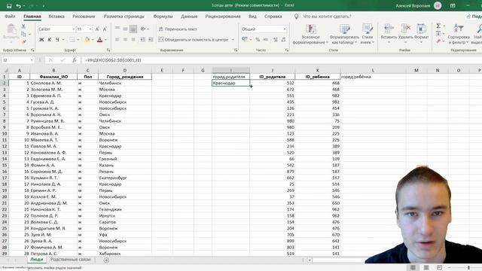Screen dimensions: 482x271
Task: Decrease font size button
Action: pos(105,29)
